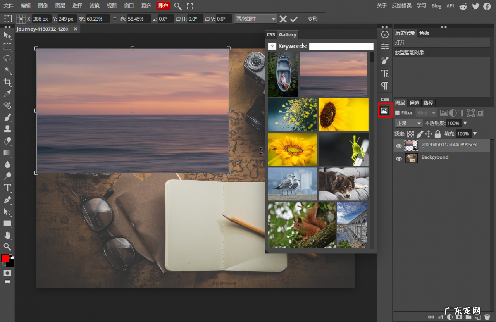Screen dimensions: 496x322
Task: Select the Magic Wand tool
Action: (x=7, y=70)
